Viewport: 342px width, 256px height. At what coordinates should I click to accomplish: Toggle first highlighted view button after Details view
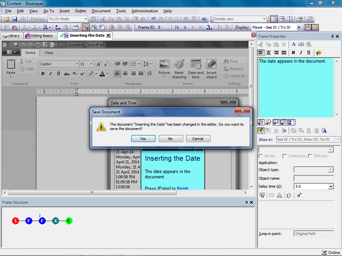click(x=274, y=19)
